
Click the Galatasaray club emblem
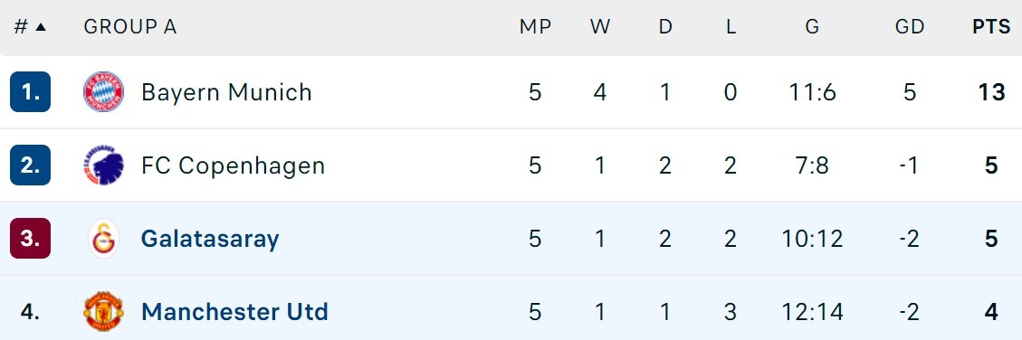[x=103, y=239]
